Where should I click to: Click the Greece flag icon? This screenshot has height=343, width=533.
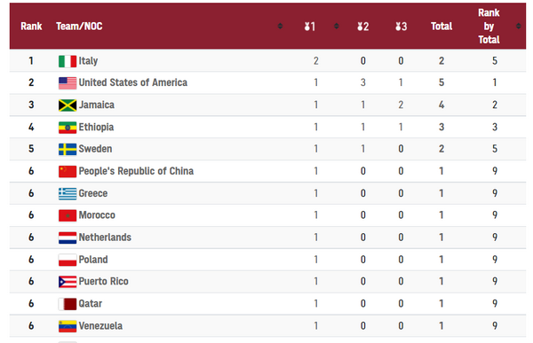(x=68, y=194)
